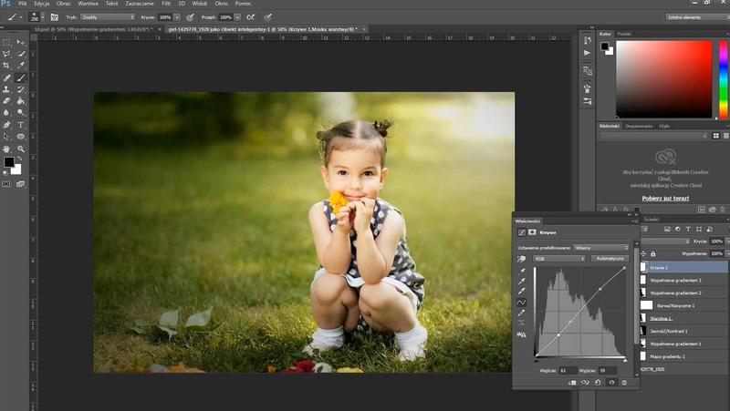Click the Pobierz już teraz link
The height and width of the screenshot is (411, 730).
pos(664,197)
